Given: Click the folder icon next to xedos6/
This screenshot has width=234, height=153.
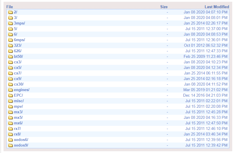Looking at the screenshot, I should [x=11, y=140].
